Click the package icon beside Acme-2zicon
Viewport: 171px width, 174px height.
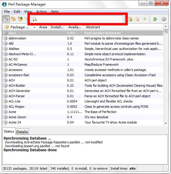pos(5,117)
